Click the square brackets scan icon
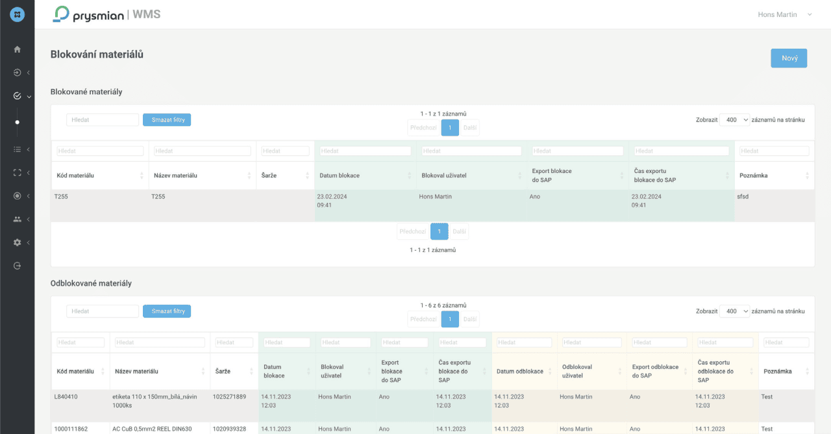This screenshot has height=434, width=831. [x=18, y=173]
